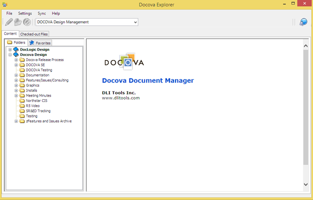The width and height of the screenshot is (313, 200).
Task: Click the cancel checkout circle icon
Action: click(x=27, y=22)
